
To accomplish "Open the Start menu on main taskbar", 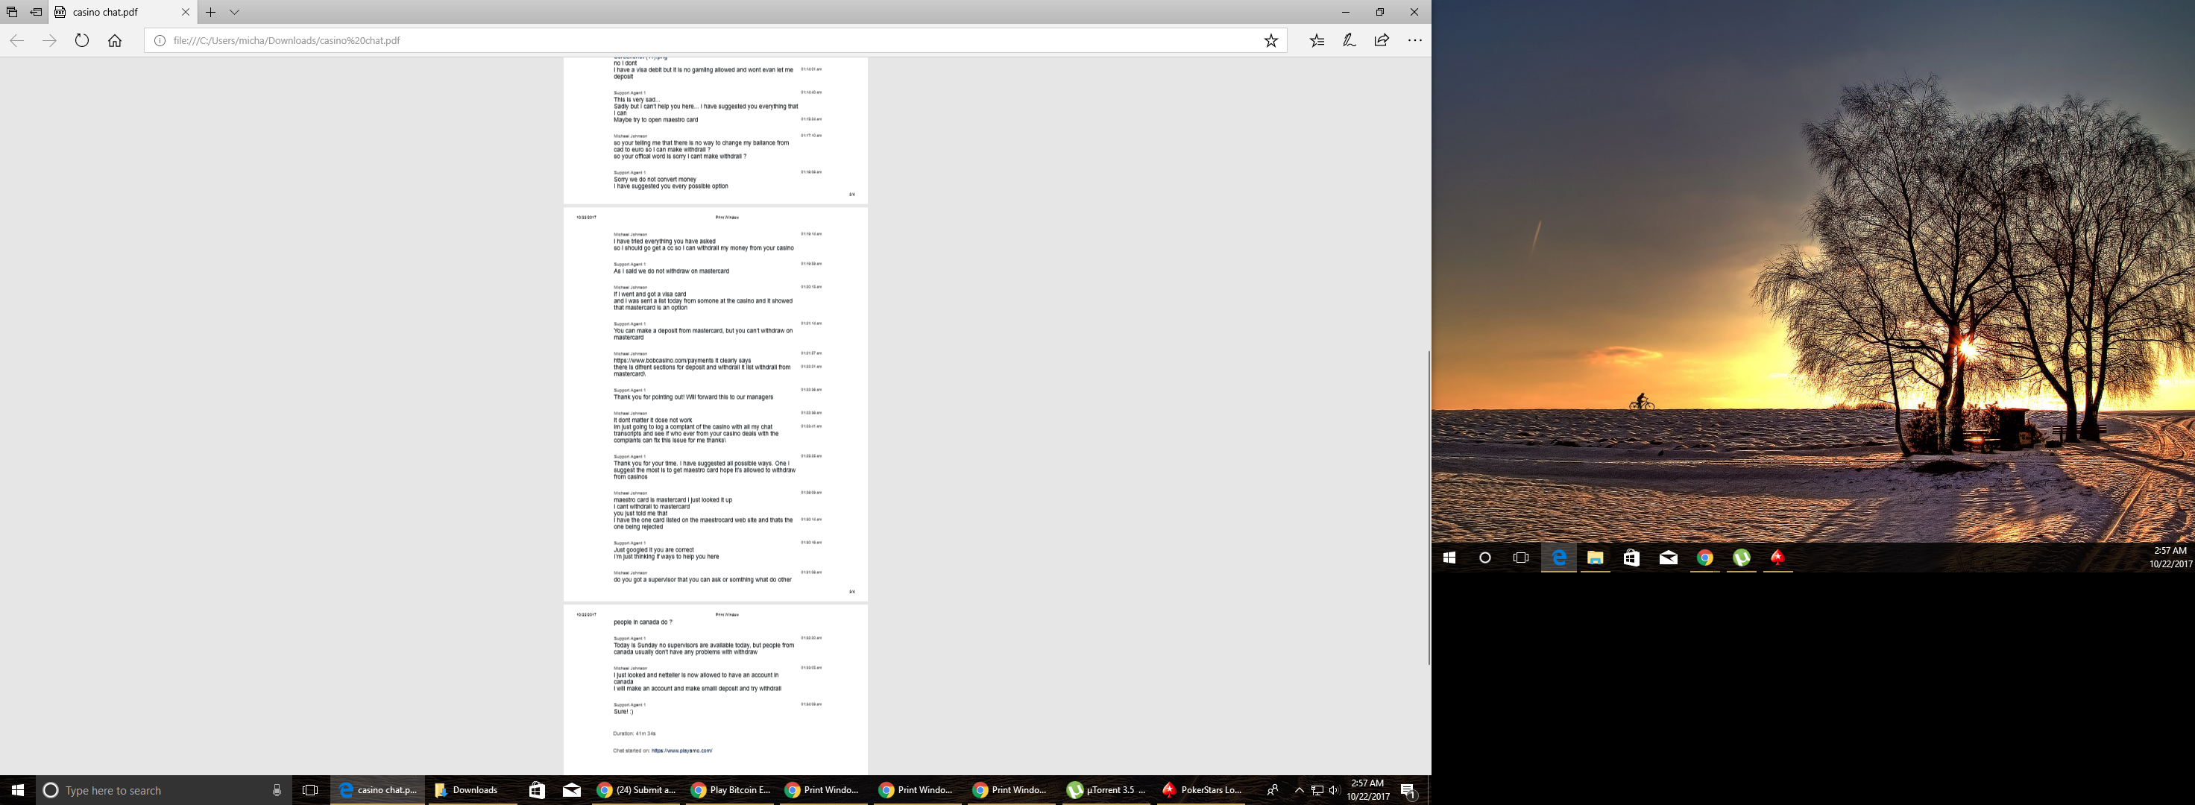I will 17,789.
